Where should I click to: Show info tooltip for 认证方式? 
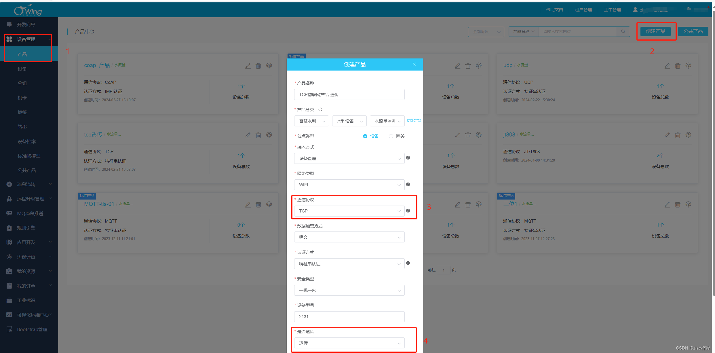[408, 263]
